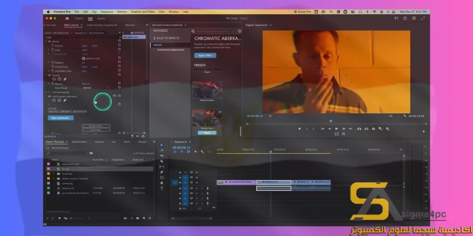Expand Motion Graphics Template bin
This screenshot has width=473, height=236.
point(54,179)
